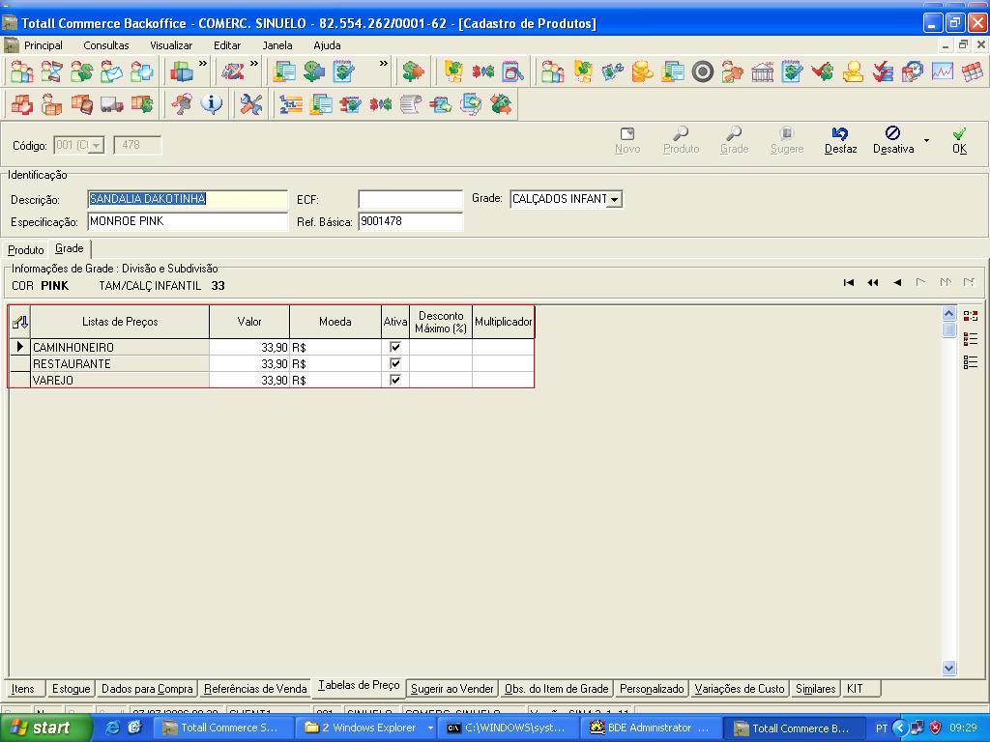
Task: Expand hidden toolbar buttons via first chevron
Action: (203, 65)
